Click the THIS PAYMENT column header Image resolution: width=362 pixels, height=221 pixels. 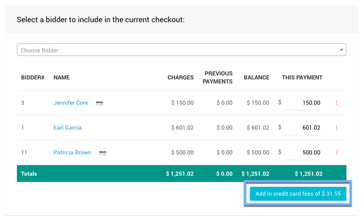[x=302, y=78]
